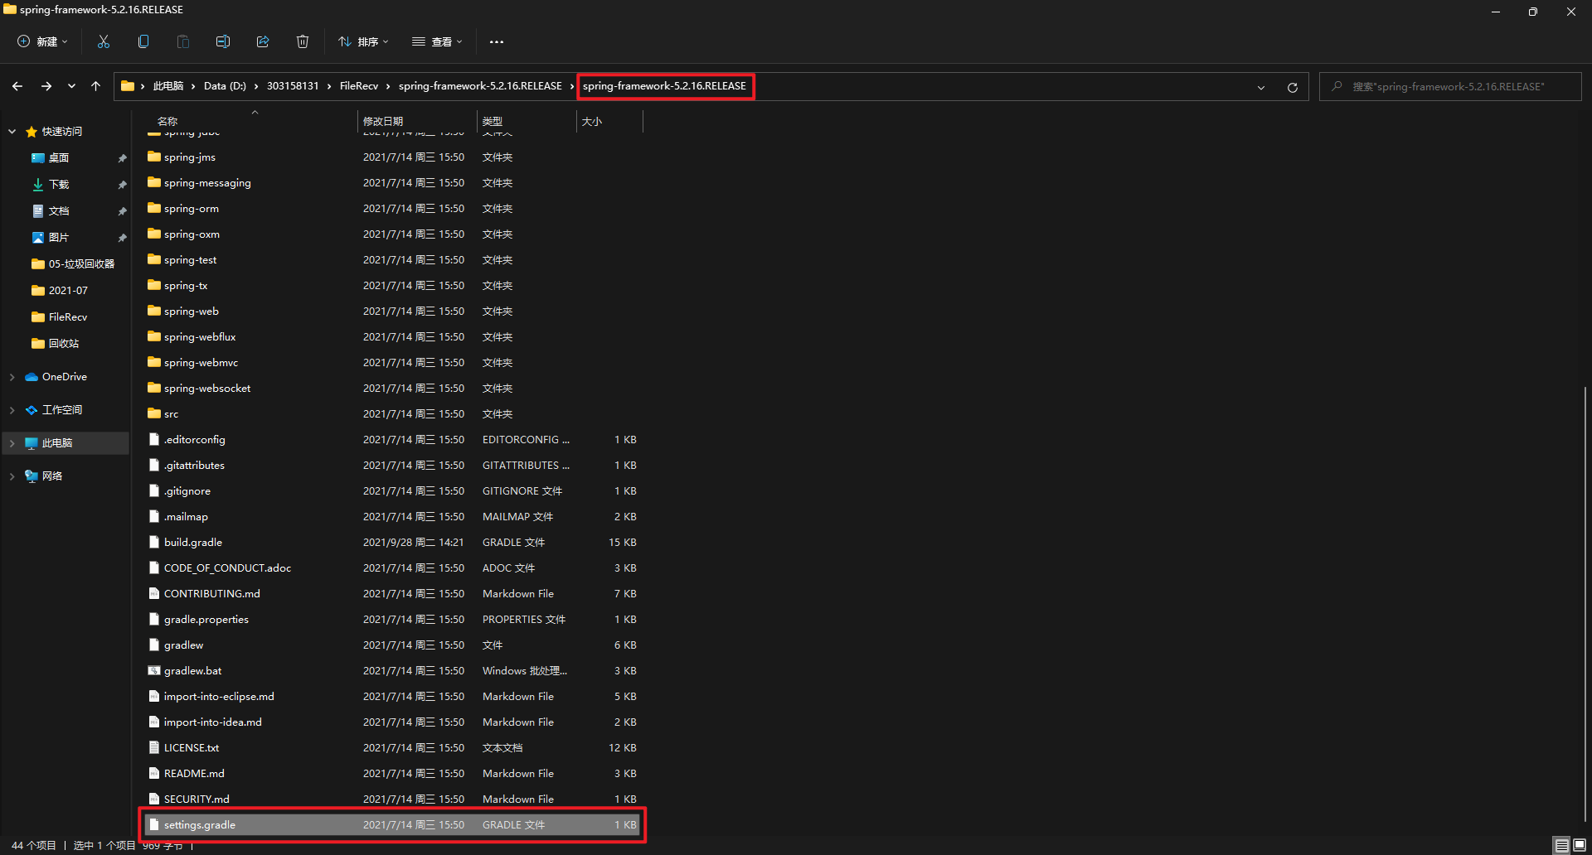The height and width of the screenshot is (855, 1592).
Task: Expand the 此电脑 tree node
Action: pos(12,443)
